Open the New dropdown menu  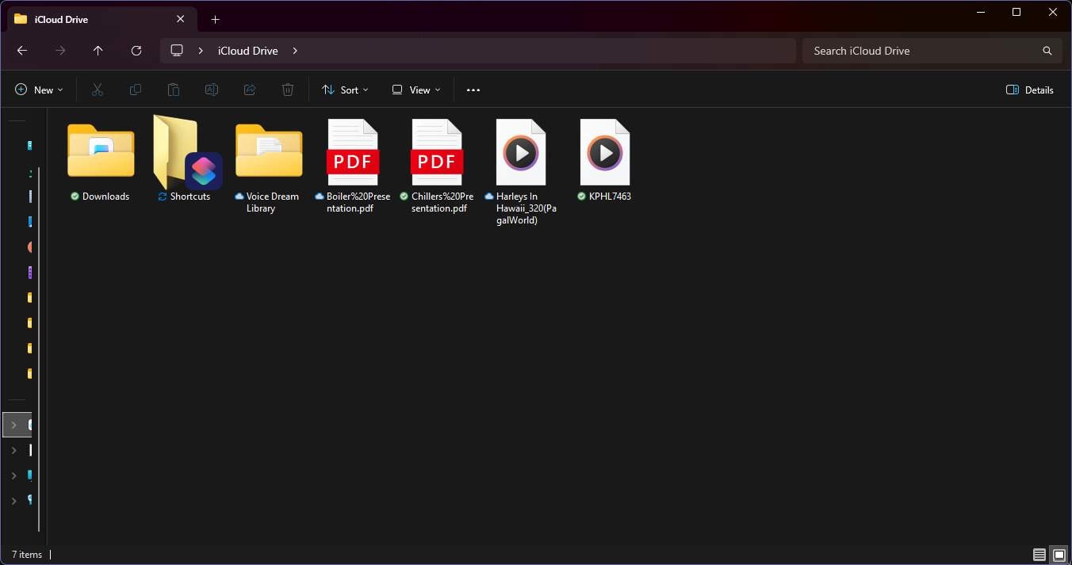[x=39, y=90]
